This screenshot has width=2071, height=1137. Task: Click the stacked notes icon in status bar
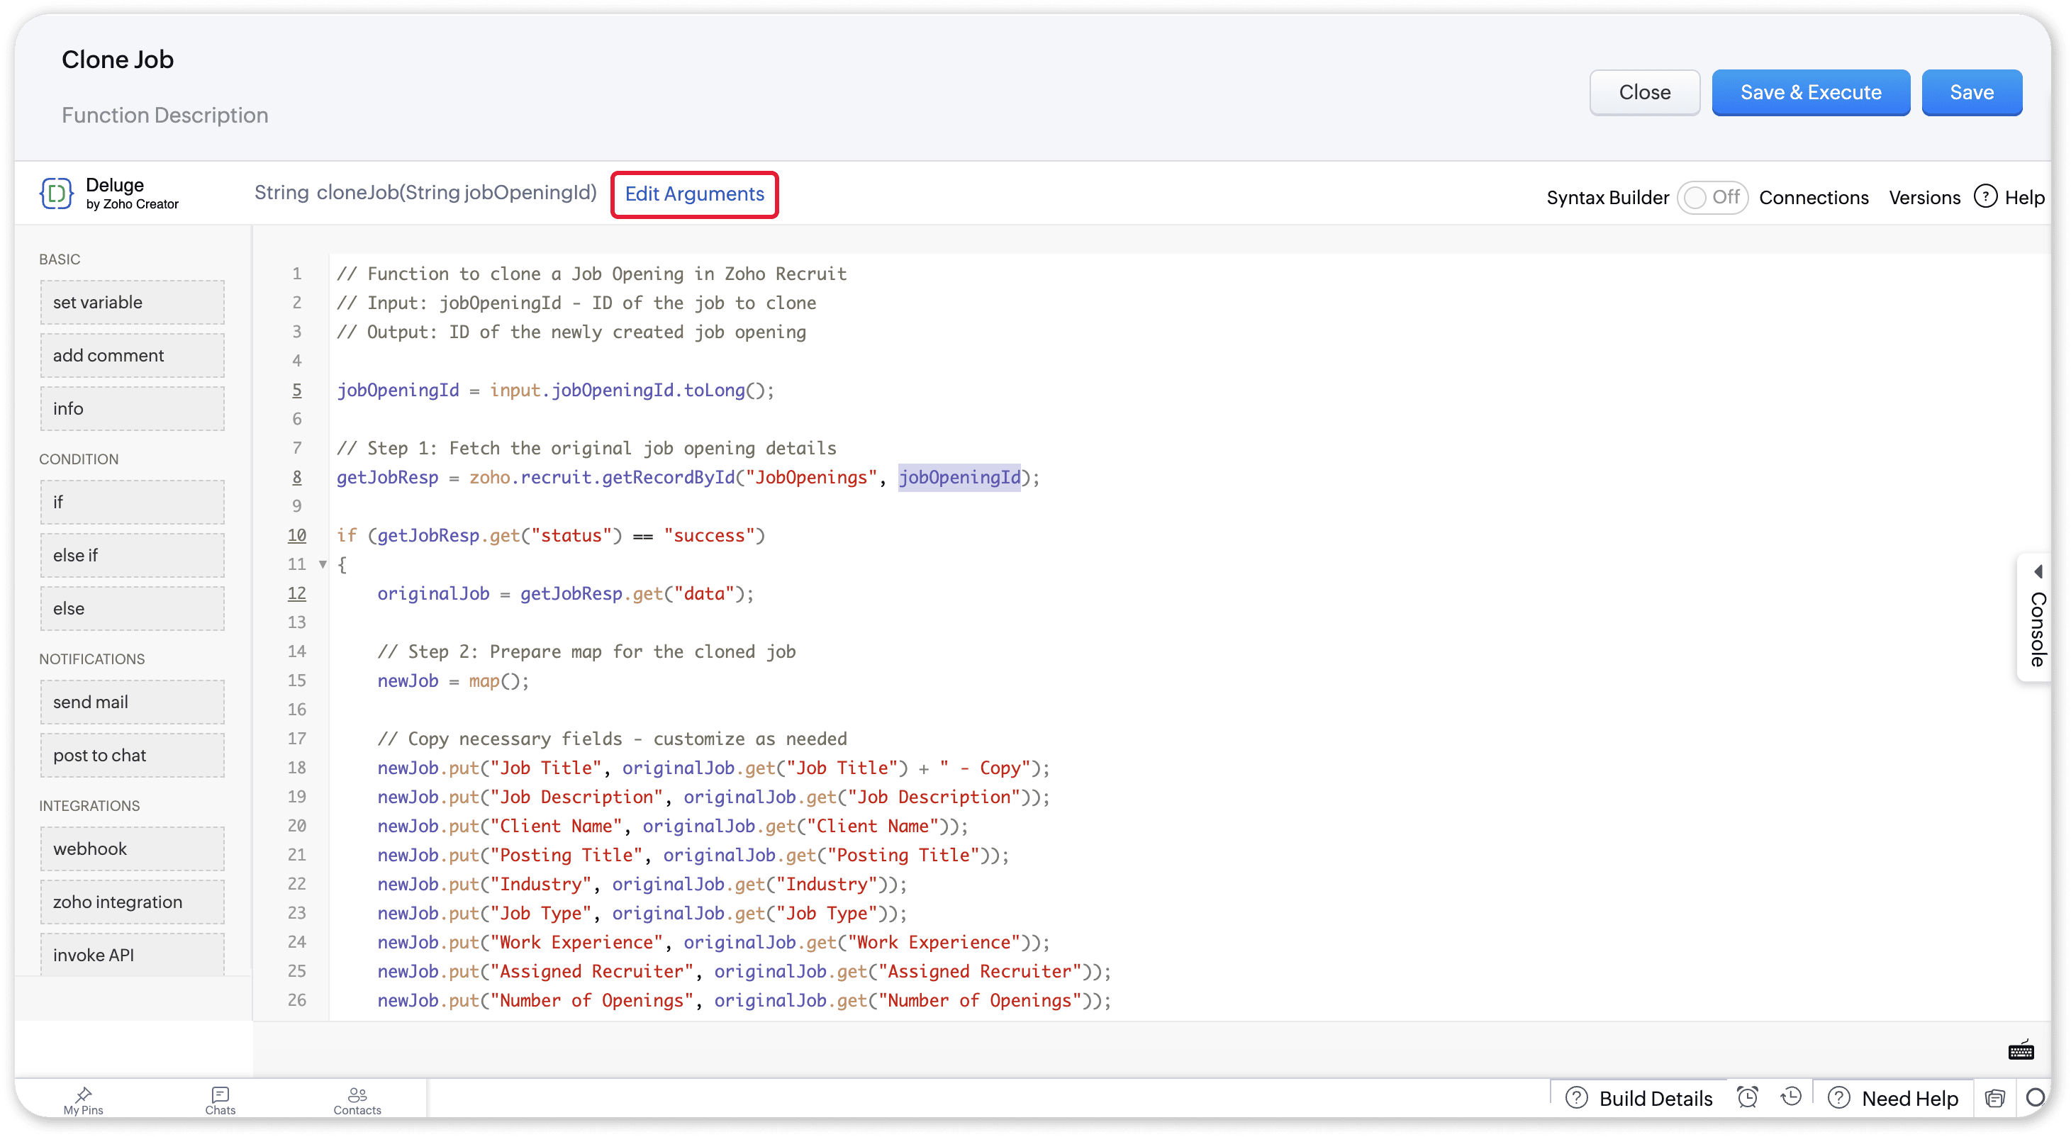click(1994, 1097)
